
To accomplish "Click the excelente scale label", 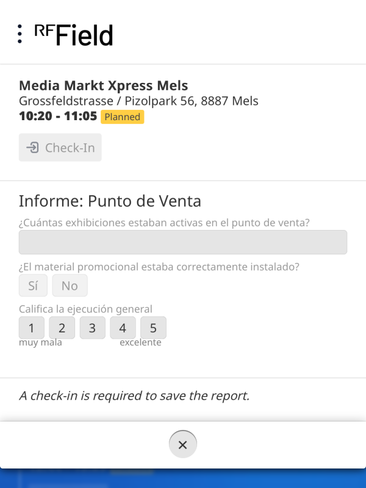I will click(x=140, y=342).
